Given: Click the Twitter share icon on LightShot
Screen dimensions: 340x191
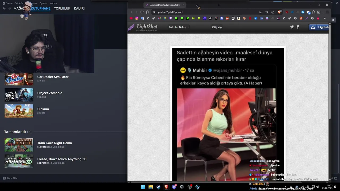Looking at the screenshot, I should [x=292, y=27].
